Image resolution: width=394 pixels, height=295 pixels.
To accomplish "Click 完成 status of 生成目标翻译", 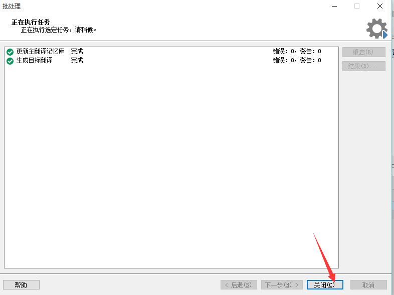I will (x=77, y=61).
